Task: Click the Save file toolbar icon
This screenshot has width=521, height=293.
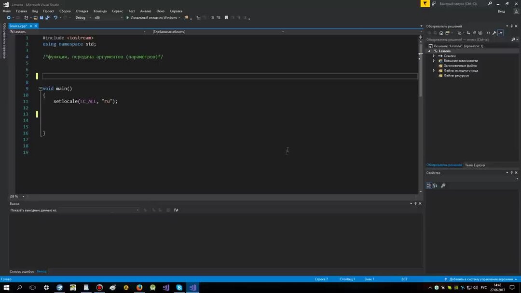Action: [x=41, y=17]
